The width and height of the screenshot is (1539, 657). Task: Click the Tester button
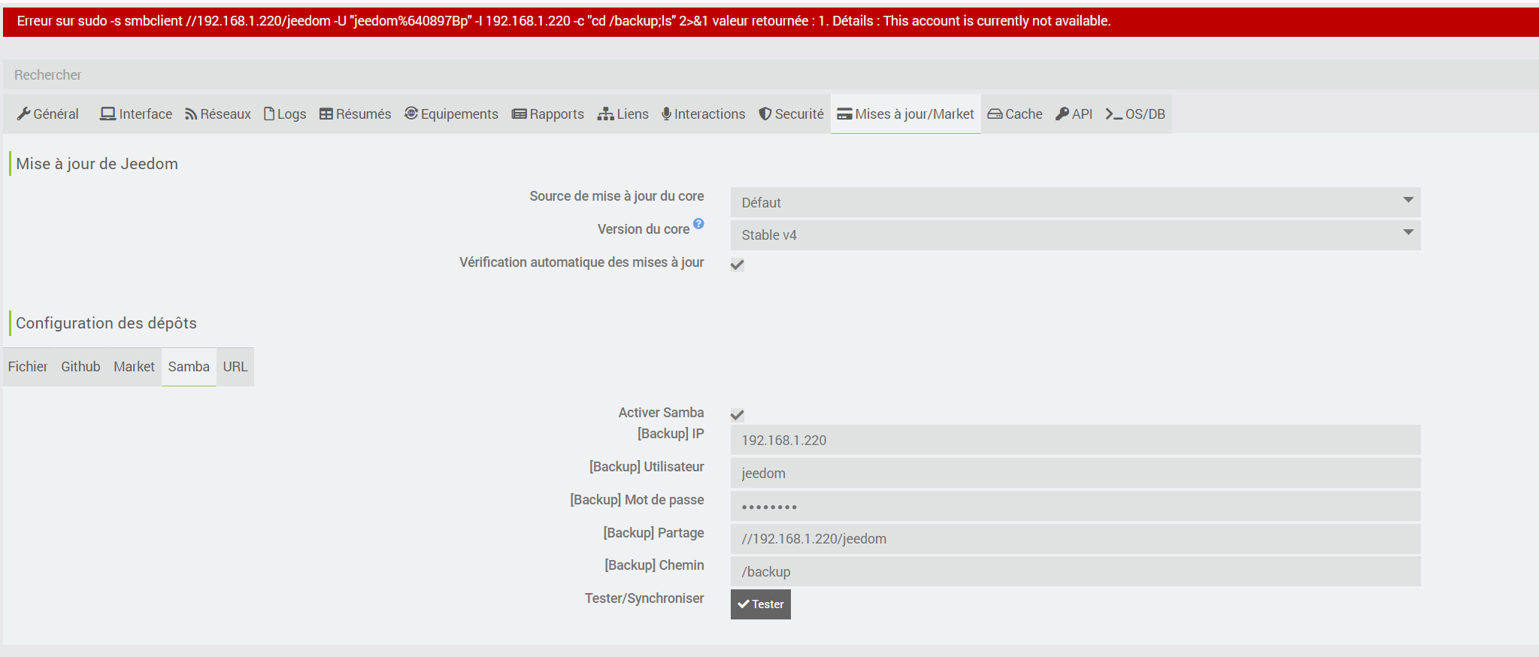click(761, 604)
